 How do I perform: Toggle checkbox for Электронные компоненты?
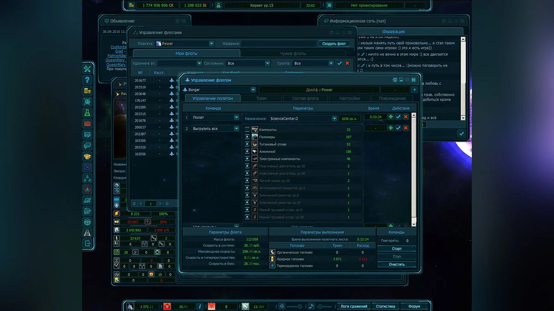pyautogui.click(x=247, y=159)
